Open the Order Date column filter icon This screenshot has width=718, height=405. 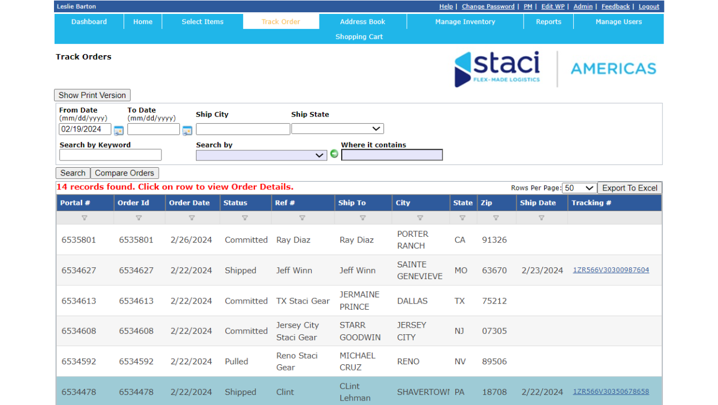192,218
